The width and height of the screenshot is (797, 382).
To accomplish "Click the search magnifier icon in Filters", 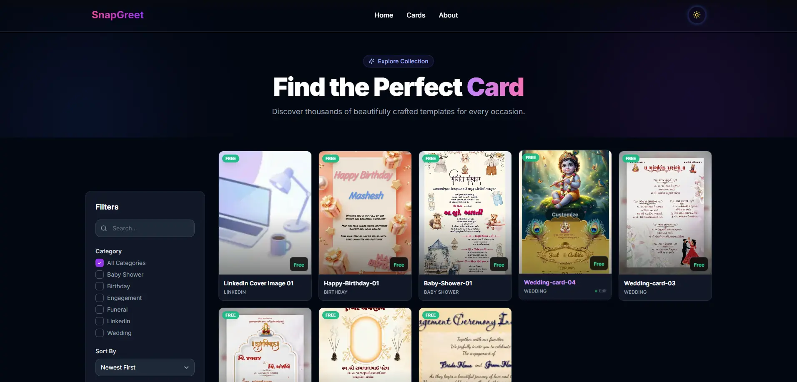I will (104, 228).
